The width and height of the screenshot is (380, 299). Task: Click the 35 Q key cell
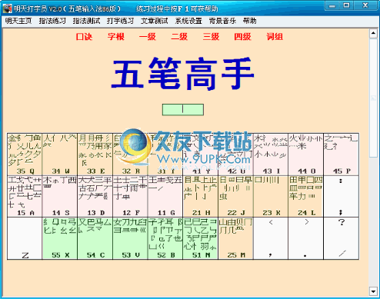(x=25, y=154)
